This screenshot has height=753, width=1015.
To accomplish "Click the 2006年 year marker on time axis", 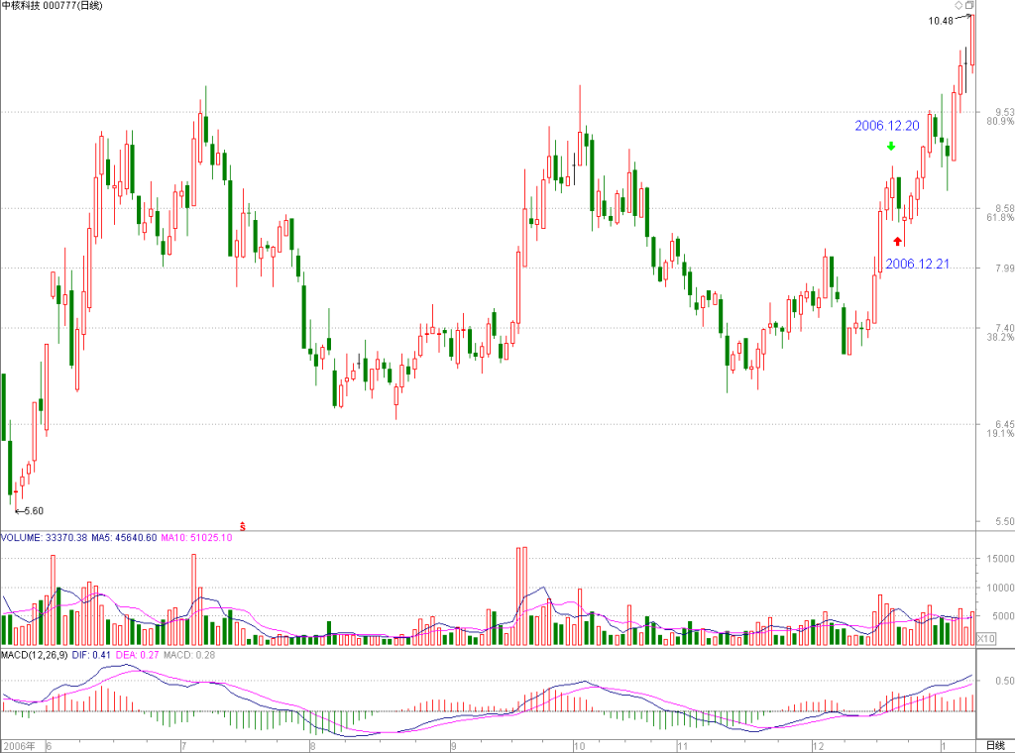I will [x=20, y=746].
